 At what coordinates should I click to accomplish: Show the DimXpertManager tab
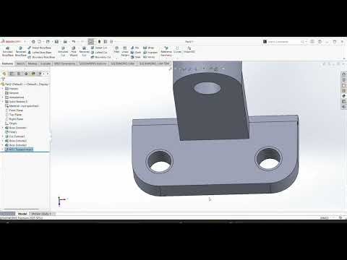[x=26, y=74]
